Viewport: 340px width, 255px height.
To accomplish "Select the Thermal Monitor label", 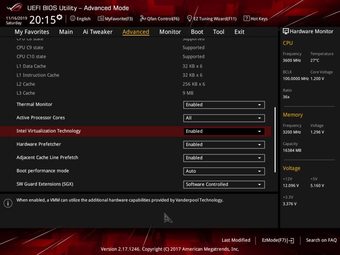I will pos(34,104).
